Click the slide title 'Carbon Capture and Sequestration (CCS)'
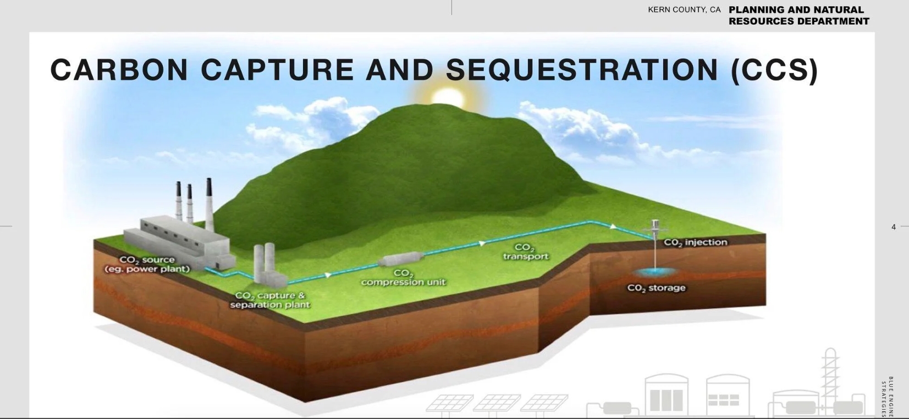This screenshot has height=419, width=909. [x=434, y=70]
